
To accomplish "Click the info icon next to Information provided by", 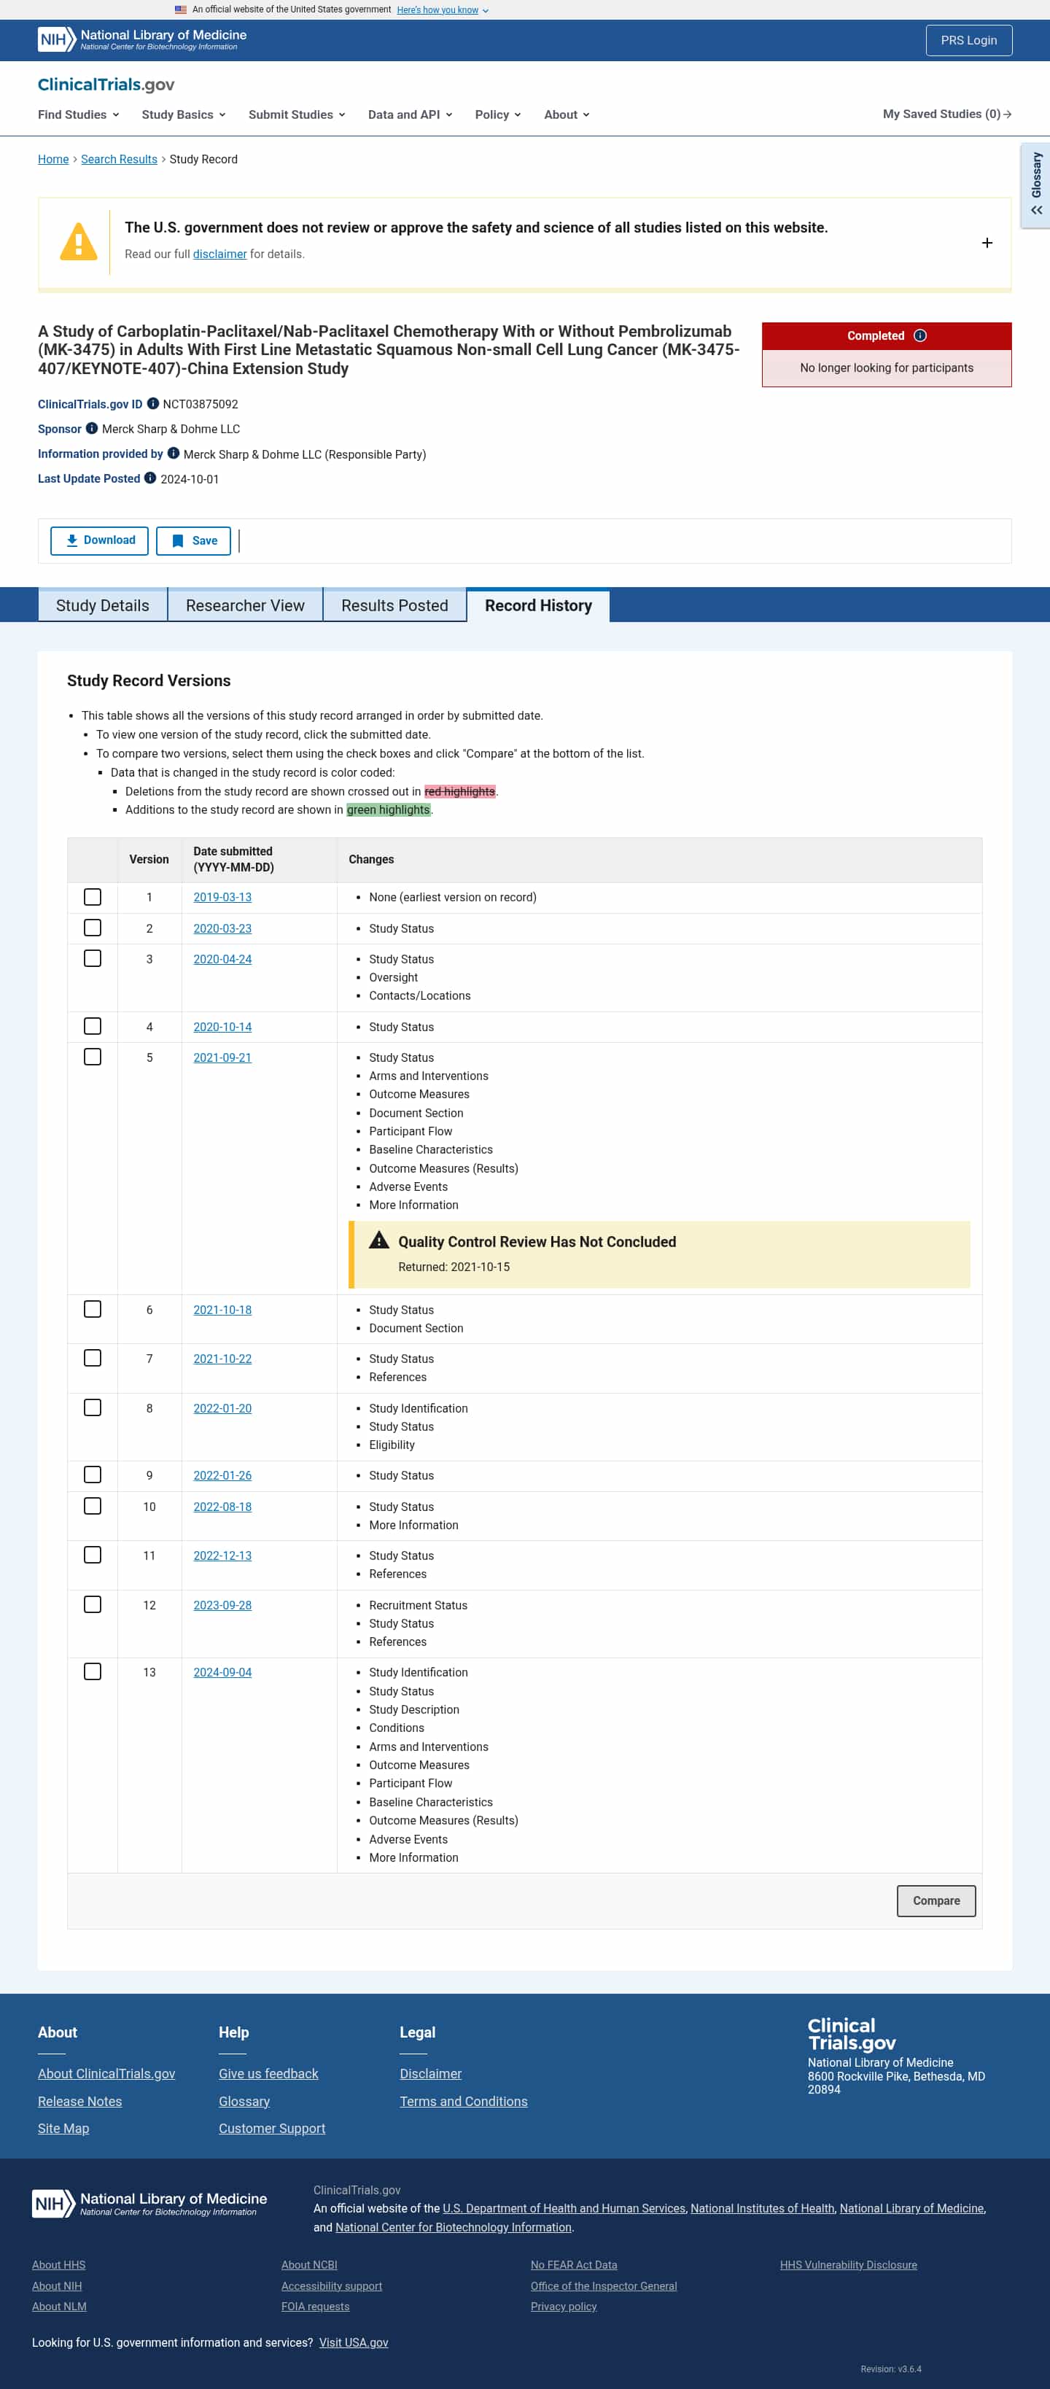I will coord(174,454).
